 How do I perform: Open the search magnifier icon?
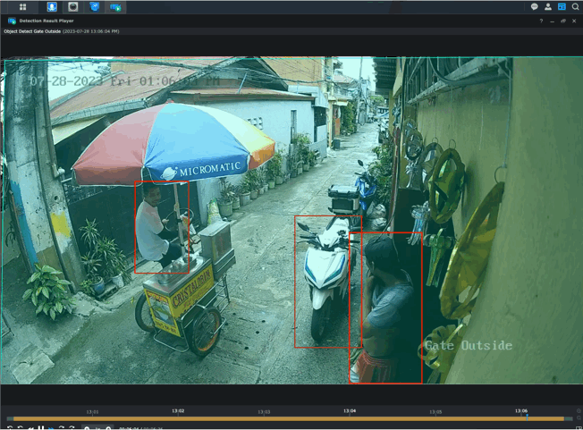[575, 6]
